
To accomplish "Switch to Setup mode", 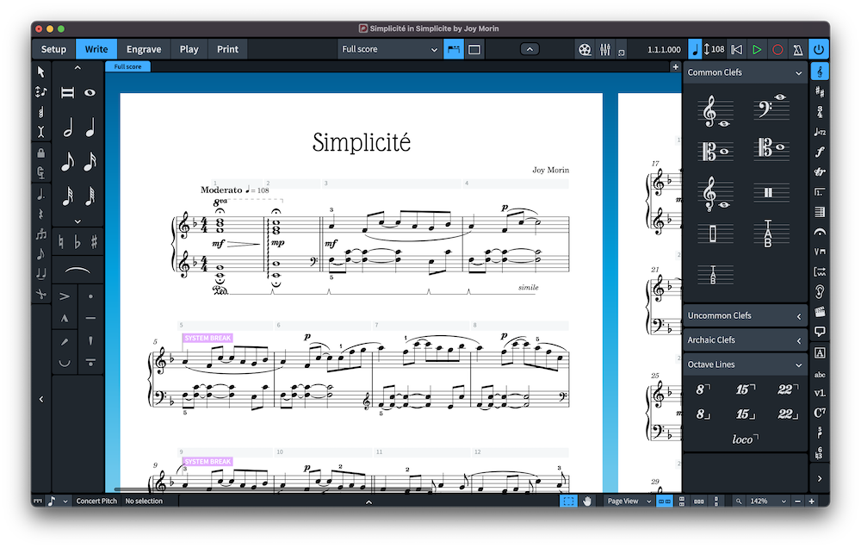I will click(53, 49).
